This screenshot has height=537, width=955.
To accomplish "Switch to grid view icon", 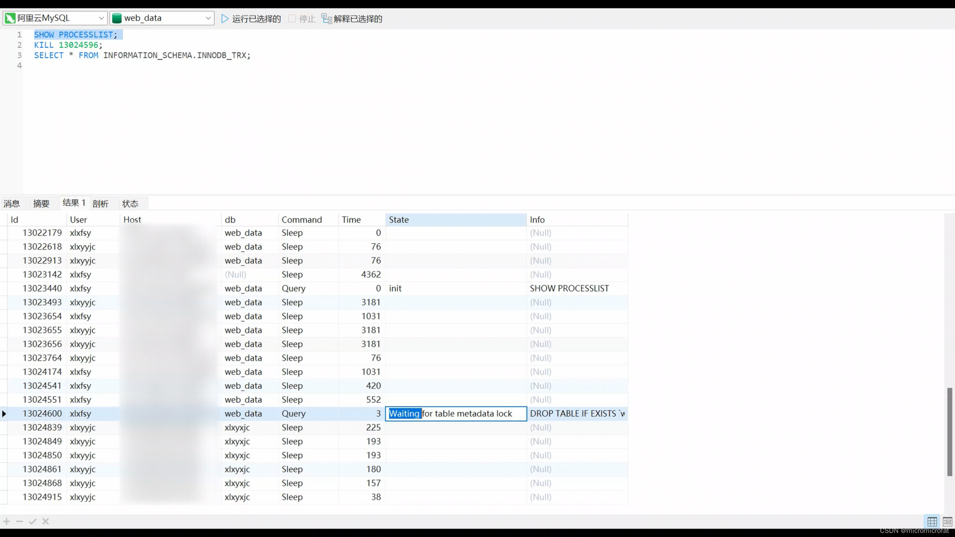I will [932, 522].
